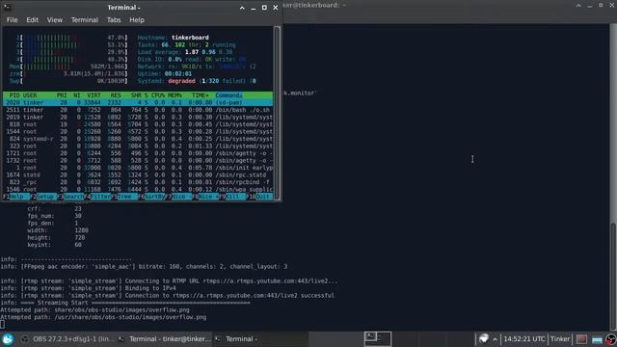This screenshot has height=347, width=617.
Task: Sort htop by the RES column header
Action: pos(116,95)
